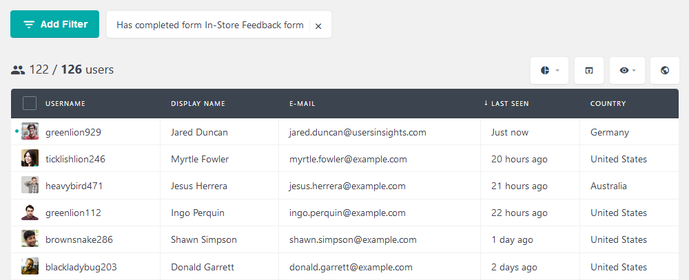
Task: Sort by Username column header
Action: coord(65,104)
